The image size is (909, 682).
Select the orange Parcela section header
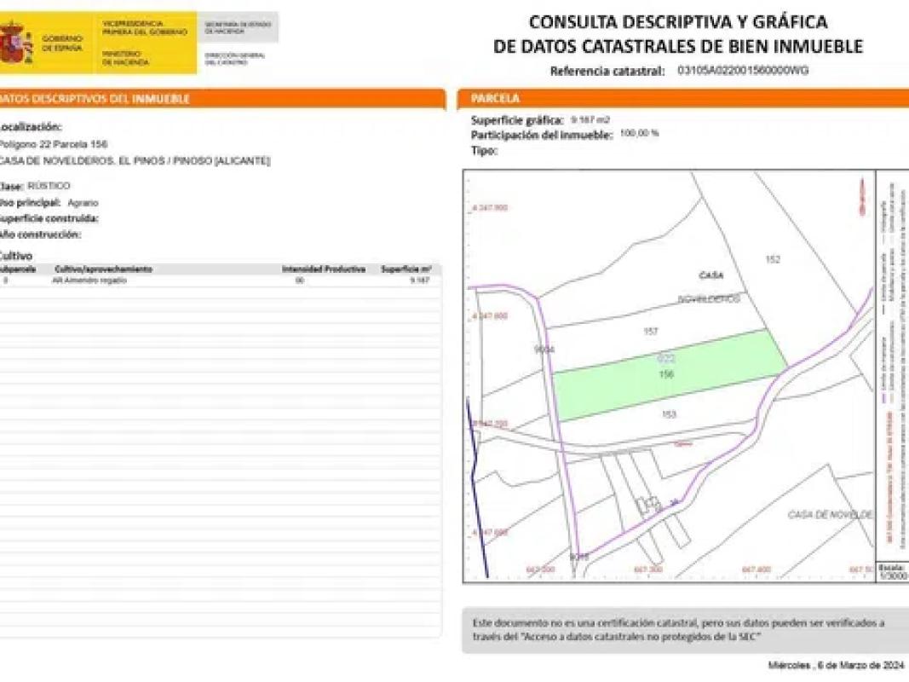(x=682, y=99)
